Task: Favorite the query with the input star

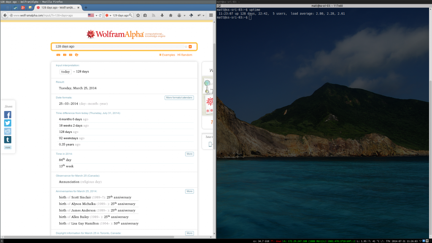Action: pos(186,46)
